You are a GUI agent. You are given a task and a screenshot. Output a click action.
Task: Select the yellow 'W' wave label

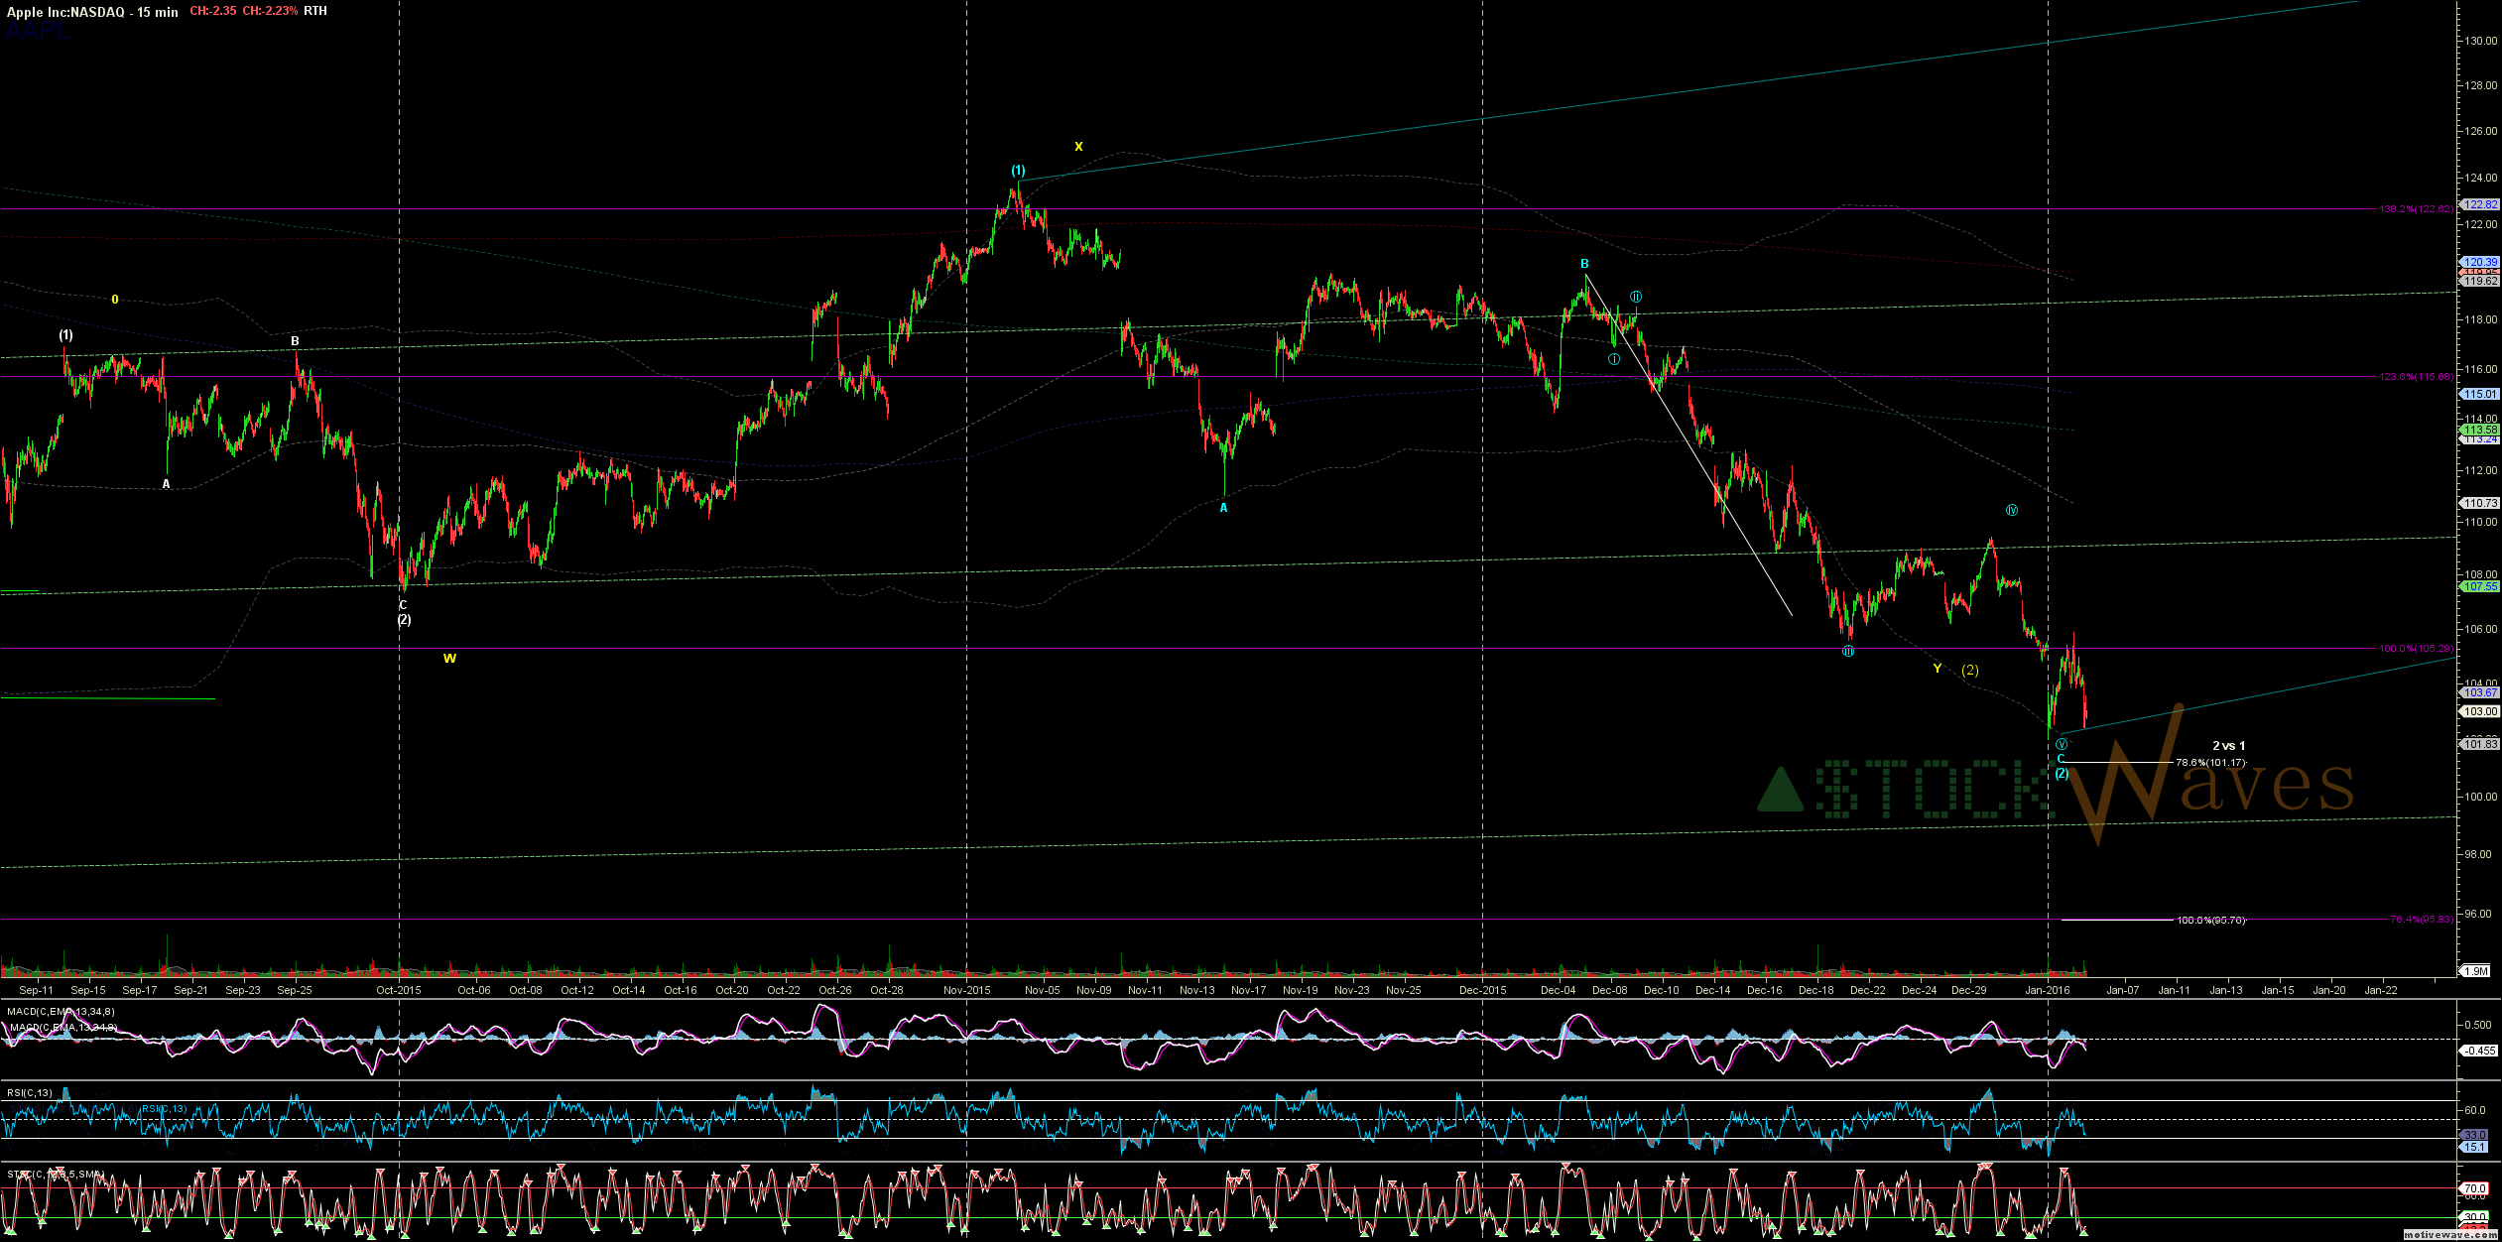pyautogui.click(x=449, y=659)
